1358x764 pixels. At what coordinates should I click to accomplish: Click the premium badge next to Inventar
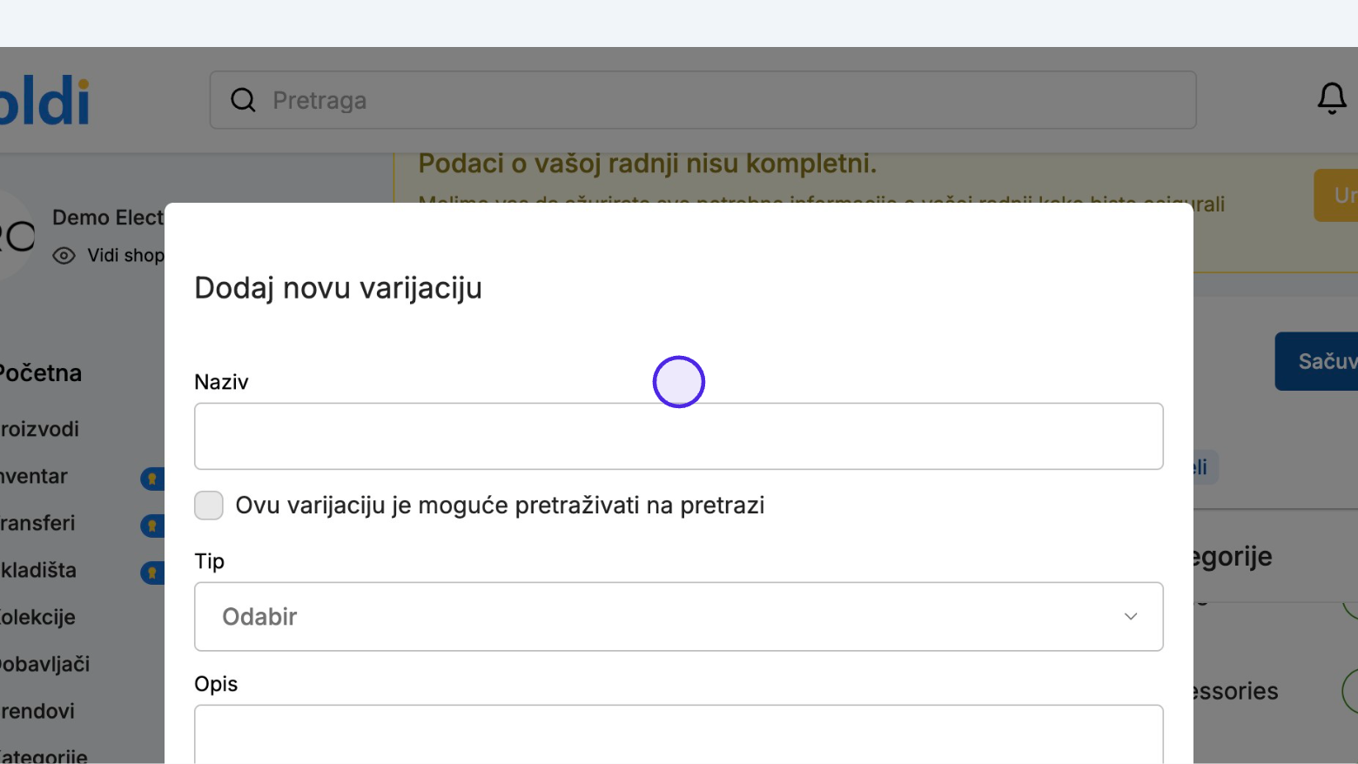coord(152,478)
